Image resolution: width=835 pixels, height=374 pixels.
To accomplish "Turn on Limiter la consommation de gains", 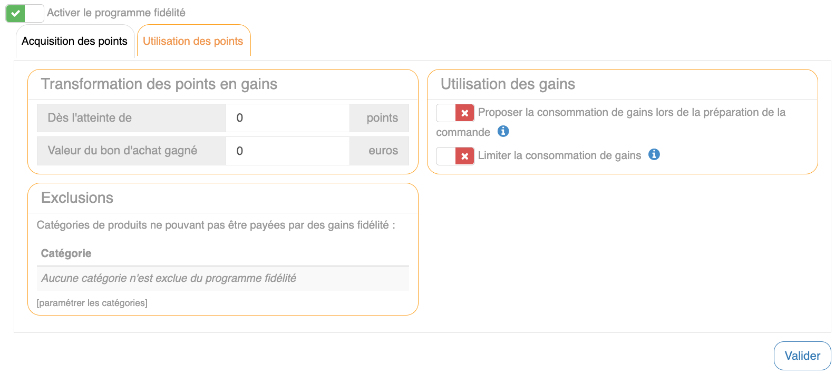I will pyautogui.click(x=455, y=156).
